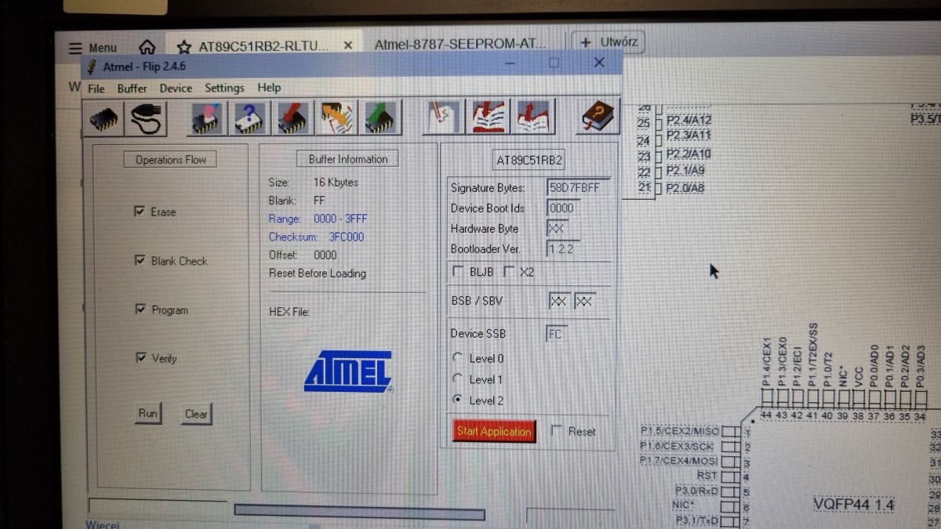Click the USB cable communication icon
Screen dimensions: 941x529
coord(146,118)
